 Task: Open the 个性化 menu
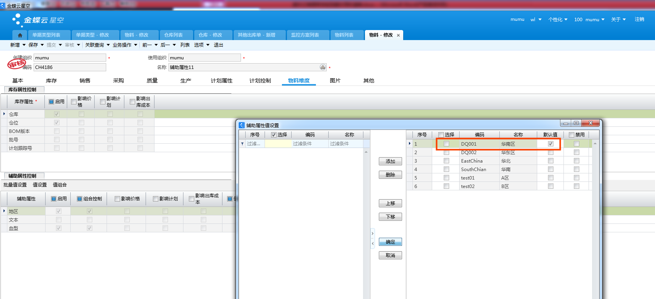(558, 19)
